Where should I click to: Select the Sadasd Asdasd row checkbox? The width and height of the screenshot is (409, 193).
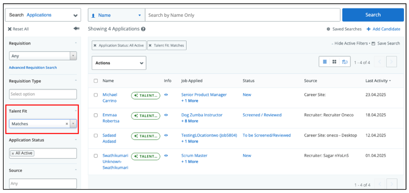[96, 136]
